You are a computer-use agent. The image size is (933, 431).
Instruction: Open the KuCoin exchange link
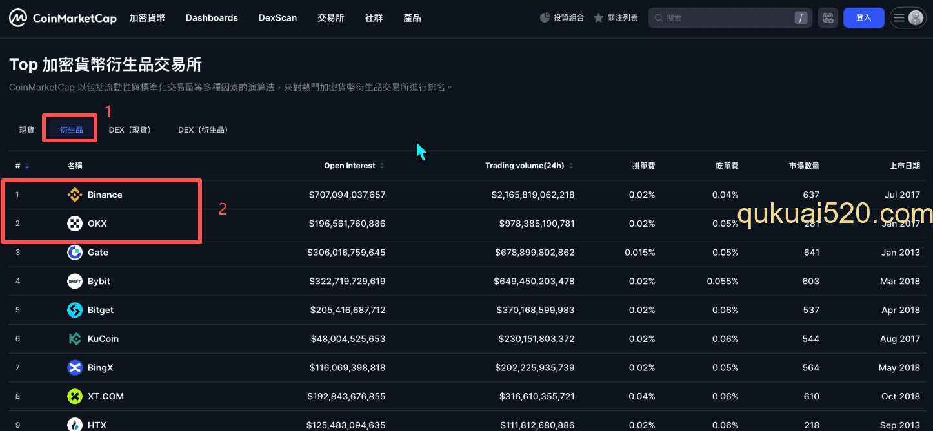[103, 339]
